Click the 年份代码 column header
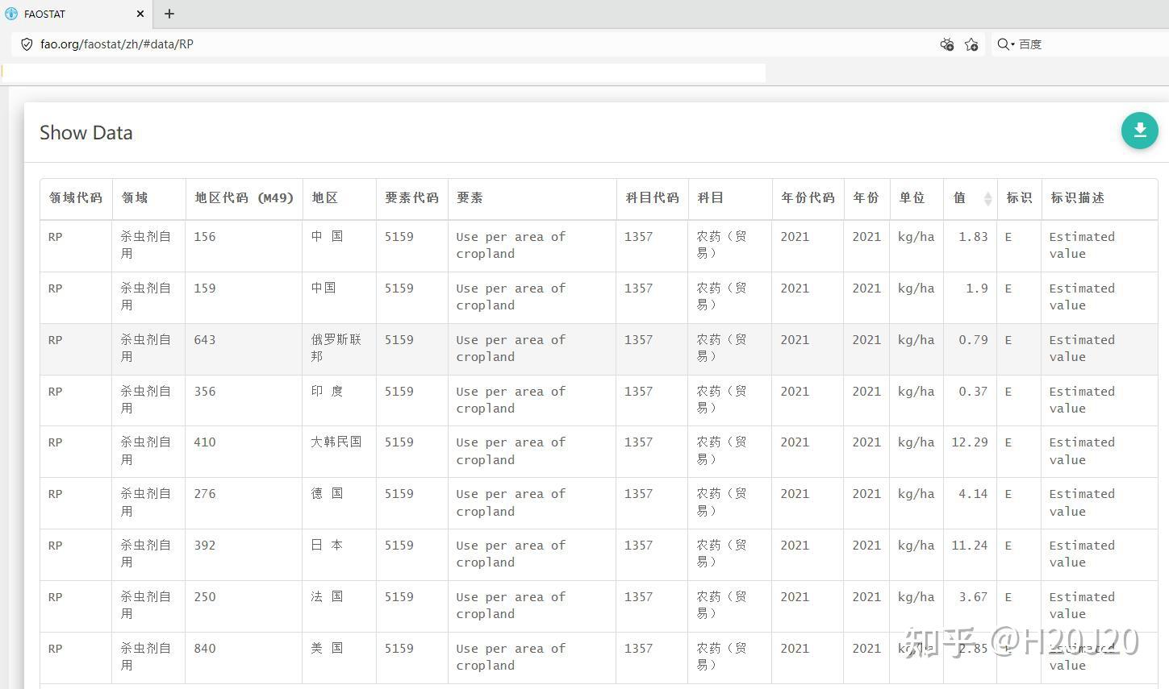 point(808,198)
